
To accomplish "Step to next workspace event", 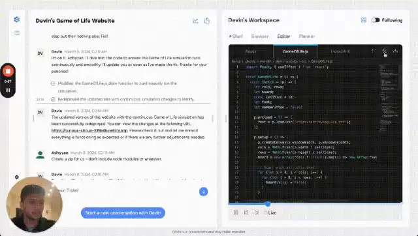I will [x=257, y=213].
